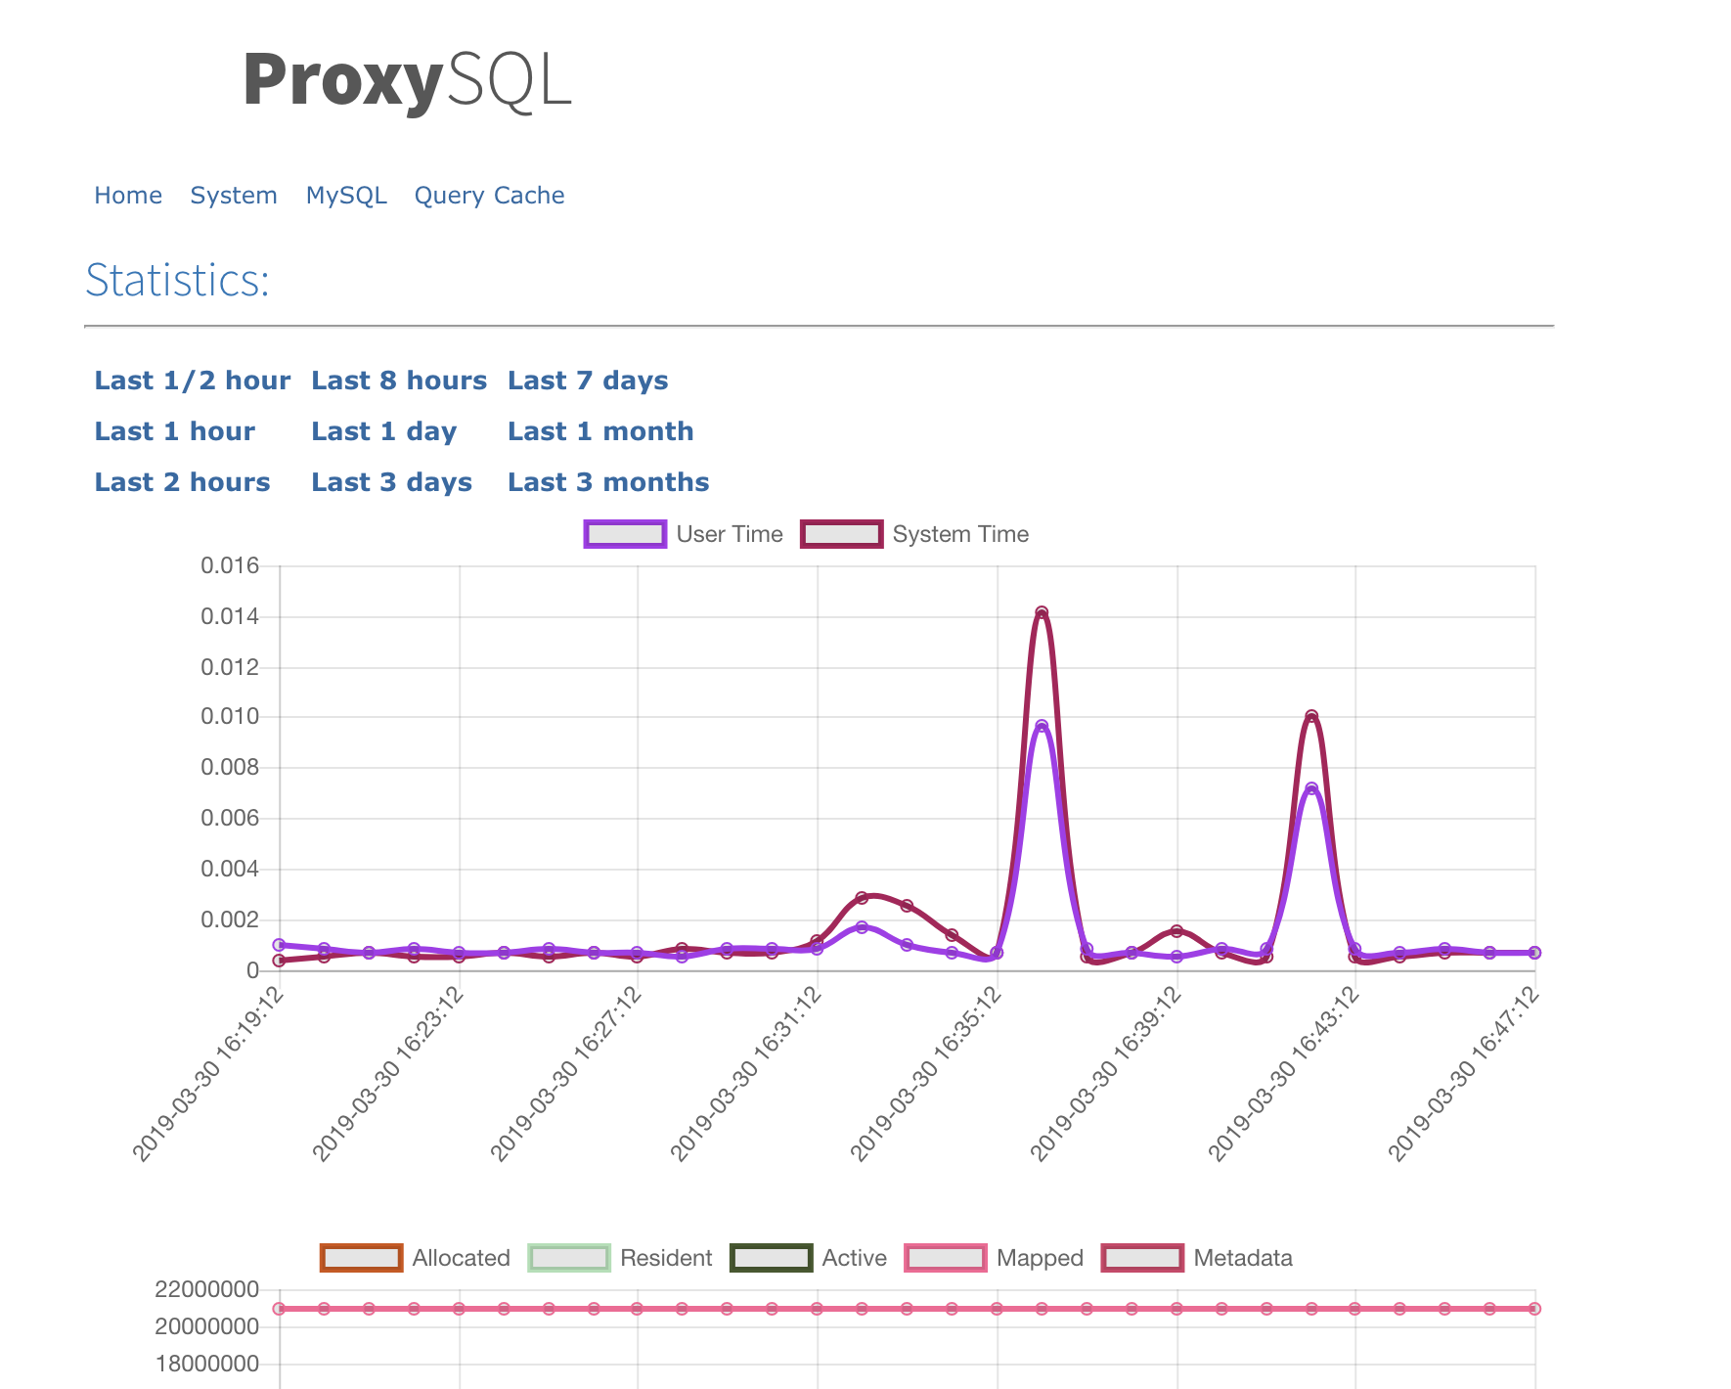Show data for the Last 3 days
This screenshot has height=1389, width=1731.
[392, 481]
